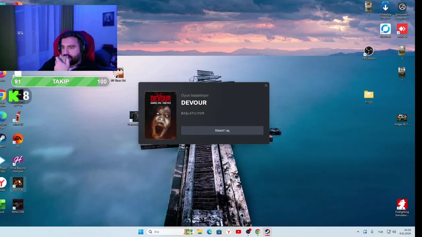Select the WhatsApp Installer desktop icon

point(385,11)
